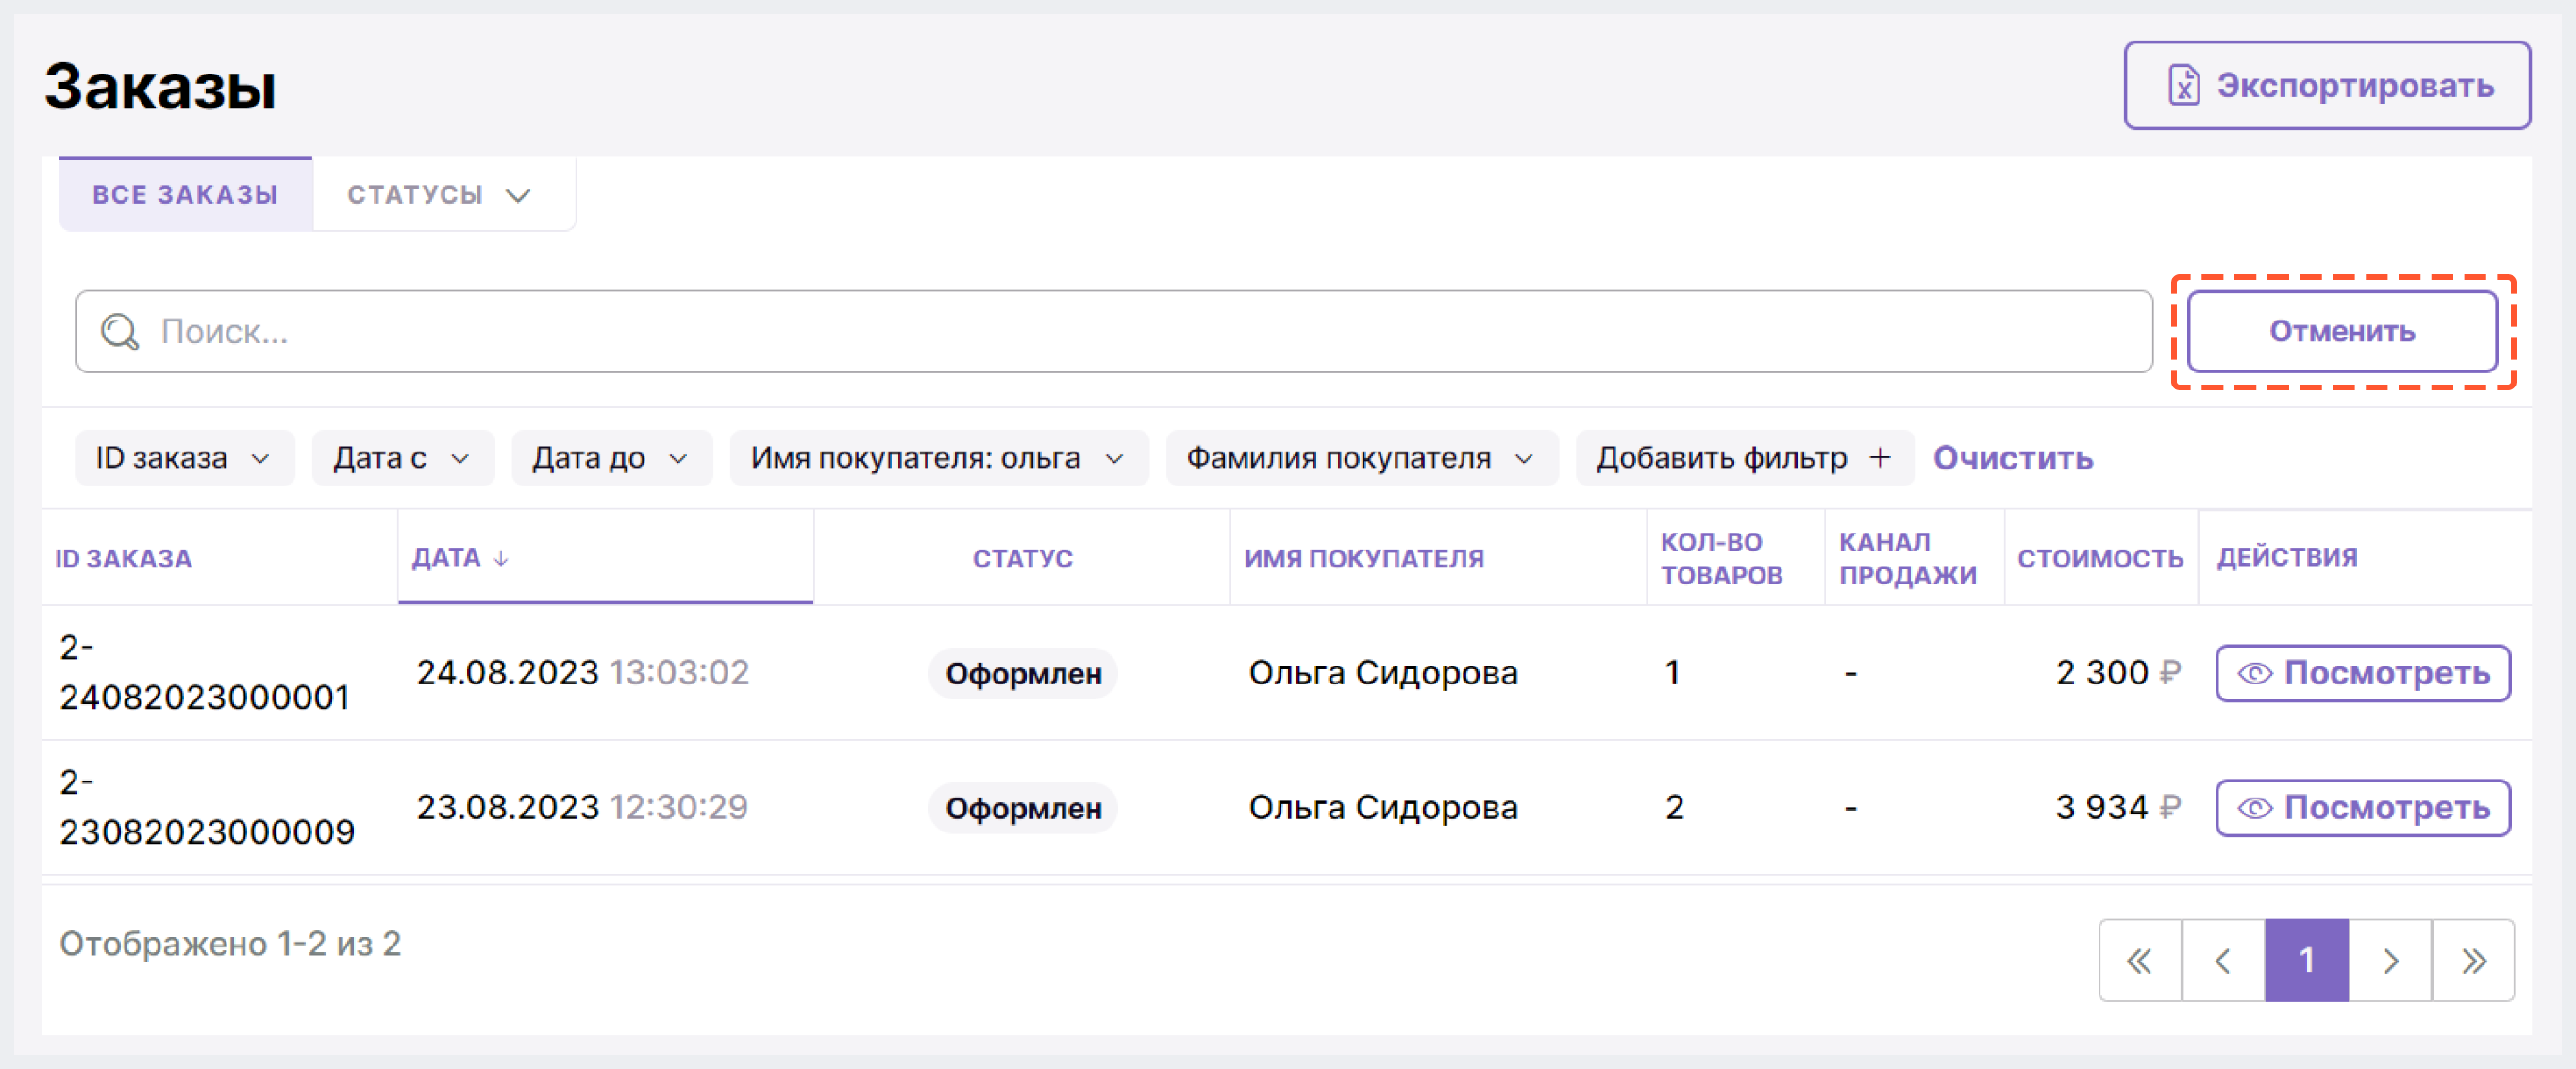
Task: Go to next page arrow
Action: [2390, 960]
